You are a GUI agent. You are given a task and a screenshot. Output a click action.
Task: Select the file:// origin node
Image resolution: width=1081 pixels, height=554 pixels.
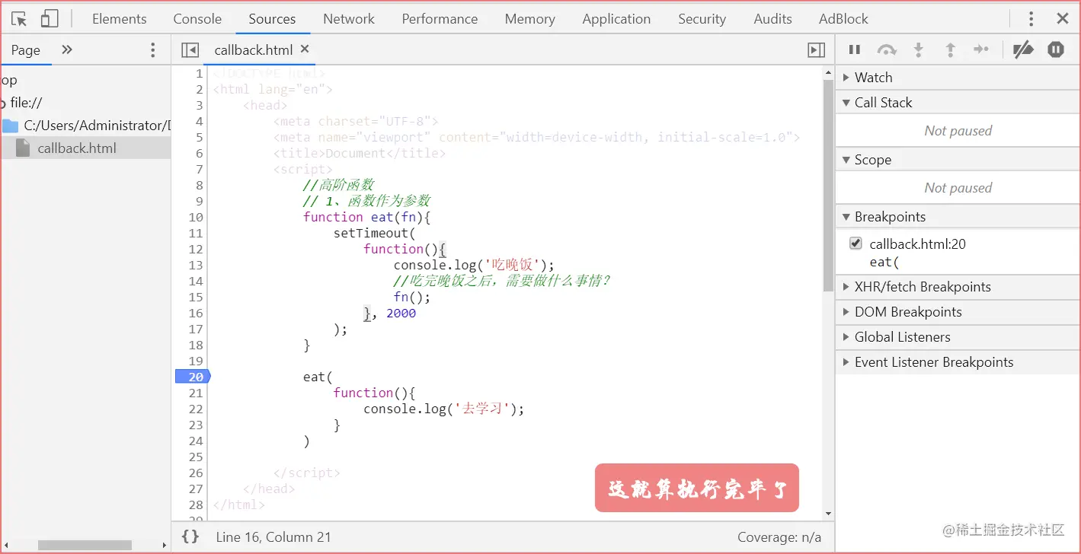26,103
